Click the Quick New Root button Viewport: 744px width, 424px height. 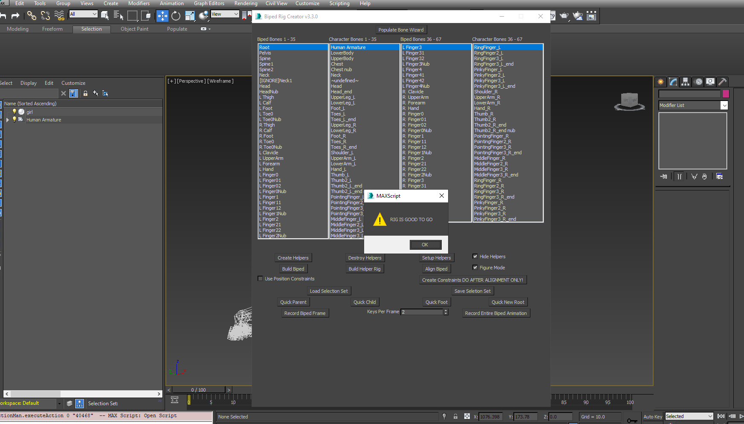tap(508, 302)
